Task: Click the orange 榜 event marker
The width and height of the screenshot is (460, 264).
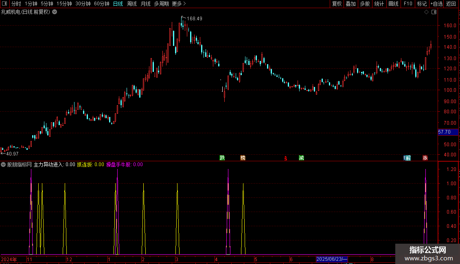Action: [x=243, y=158]
